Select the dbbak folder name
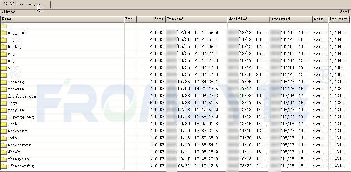351x172 pixels. [14, 152]
